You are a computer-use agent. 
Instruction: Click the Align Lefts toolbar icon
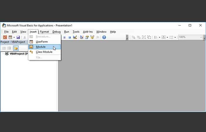(156, 37)
